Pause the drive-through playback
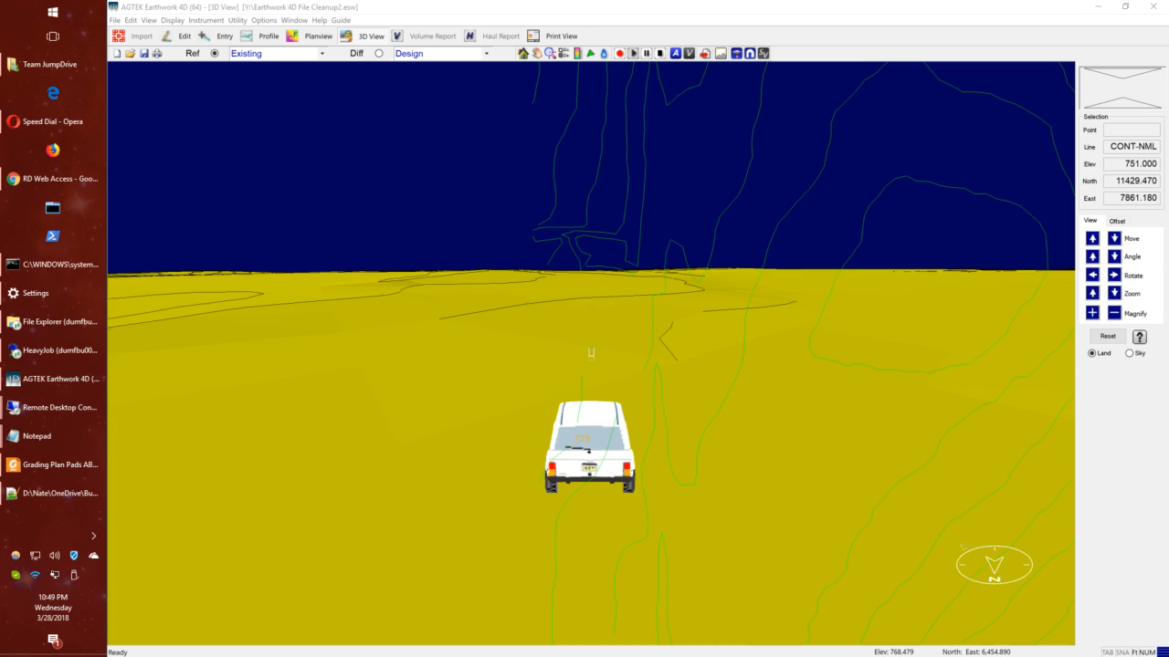 click(647, 53)
